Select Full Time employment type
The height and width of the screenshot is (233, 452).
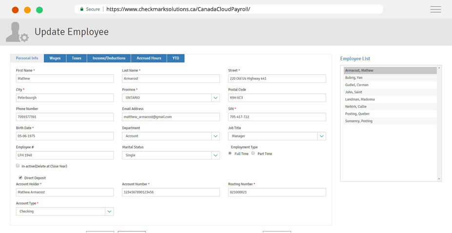coord(230,153)
